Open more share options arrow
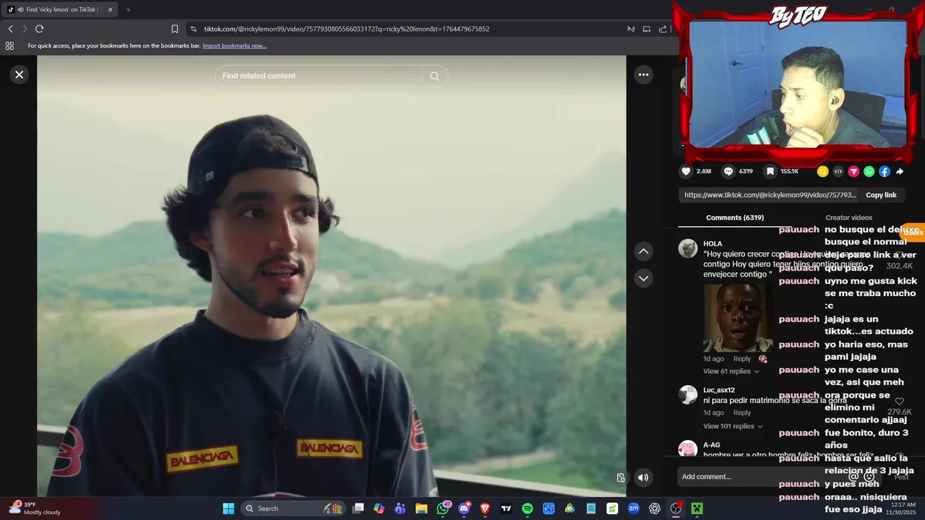This screenshot has height=520, width=925. pos(900,171)
